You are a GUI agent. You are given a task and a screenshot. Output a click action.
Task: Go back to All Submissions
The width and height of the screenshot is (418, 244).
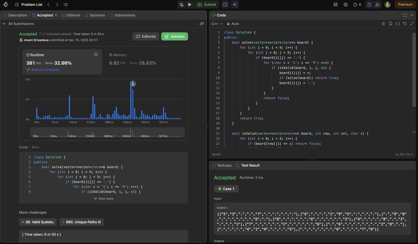coord(18,24)
